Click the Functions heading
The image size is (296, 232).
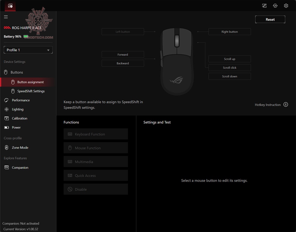[71, 122]
